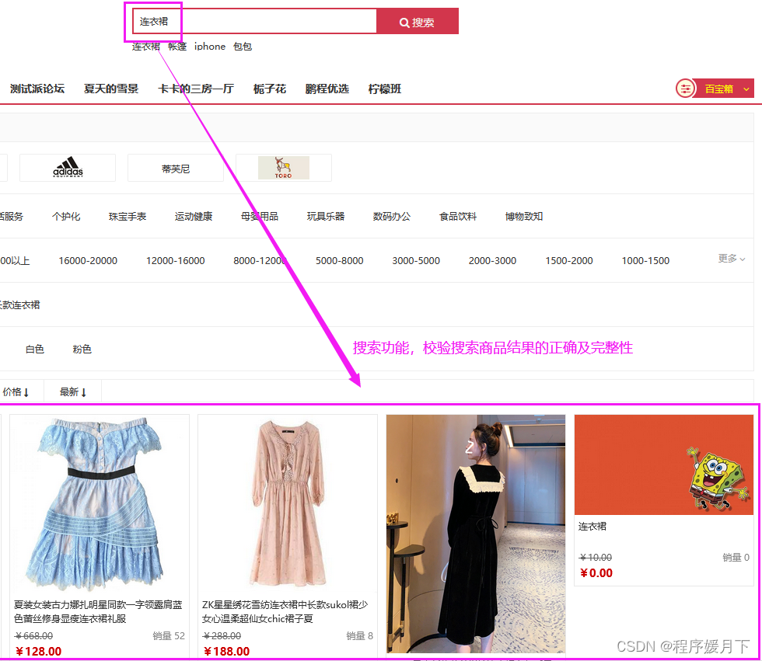Choose the 12000-16000 price range

(x=176, y=261)
